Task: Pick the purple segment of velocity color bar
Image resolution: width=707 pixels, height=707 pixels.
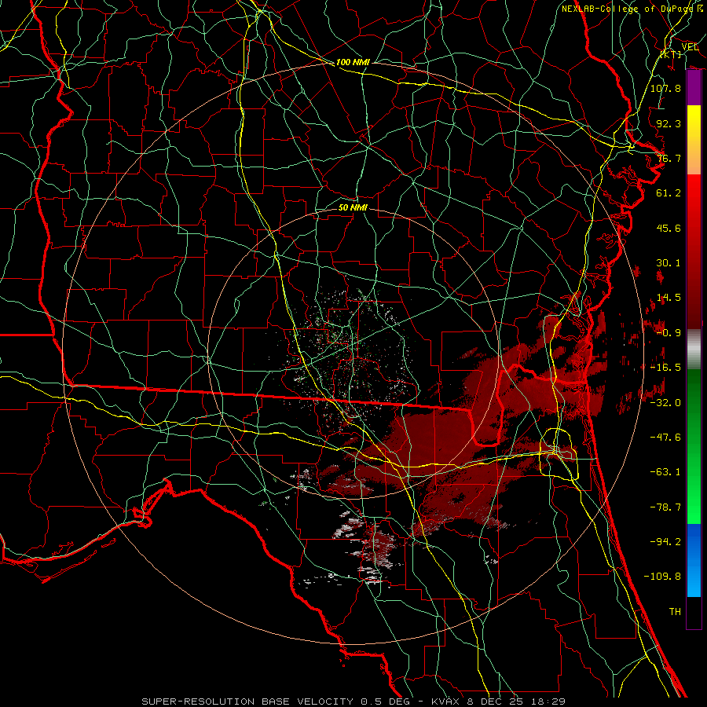Action: (x=694, y=88)
